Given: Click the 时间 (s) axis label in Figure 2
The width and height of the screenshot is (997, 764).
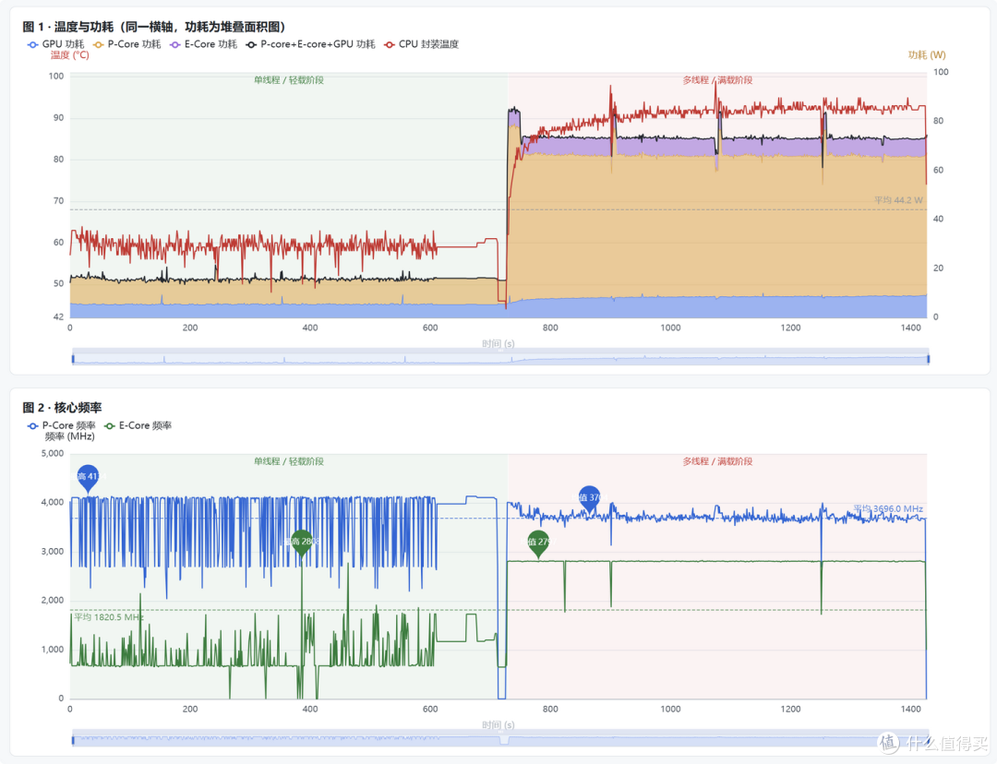Looking at the screenshot, I should (x=498, y=725).
